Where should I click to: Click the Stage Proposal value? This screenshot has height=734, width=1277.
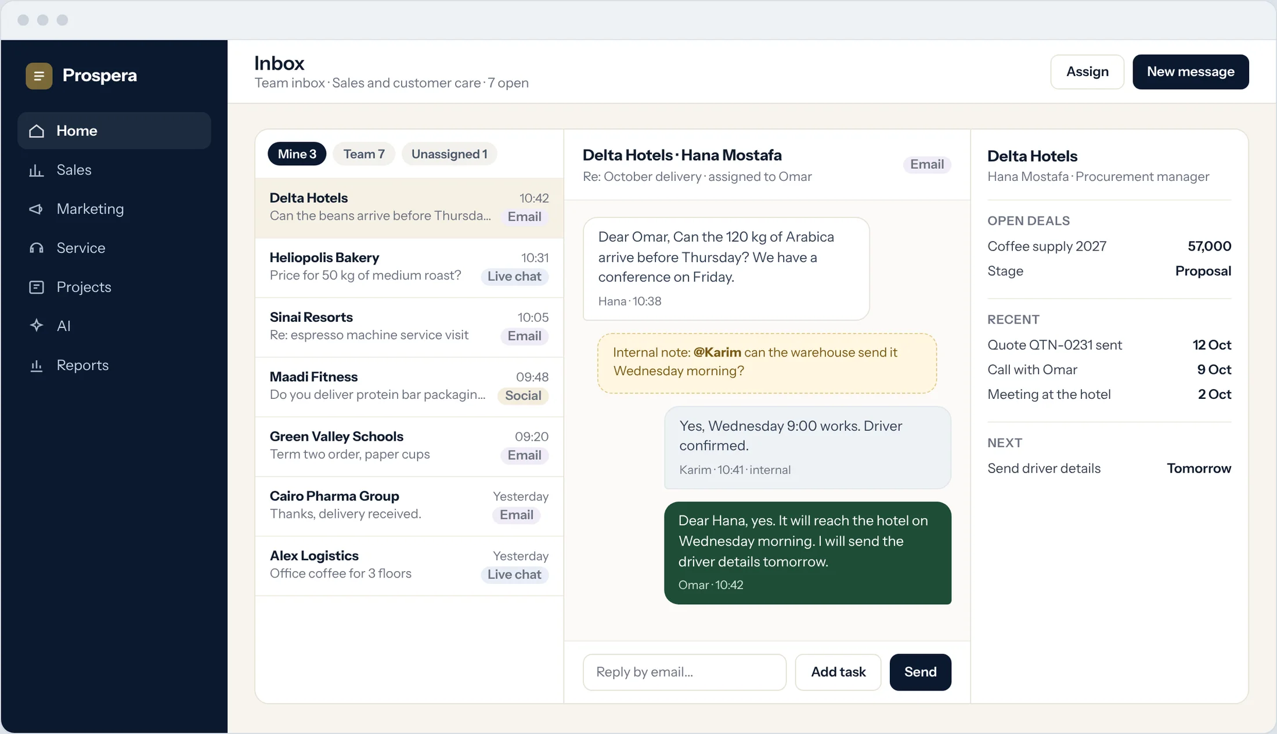pyautogui.click(x=1203, y=271)
